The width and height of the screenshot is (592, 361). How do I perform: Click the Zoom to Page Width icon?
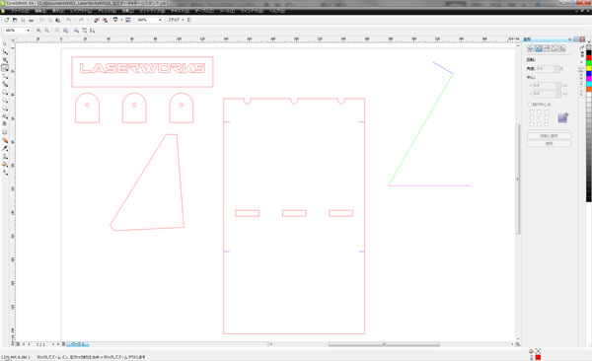click(x=85, y=31)
